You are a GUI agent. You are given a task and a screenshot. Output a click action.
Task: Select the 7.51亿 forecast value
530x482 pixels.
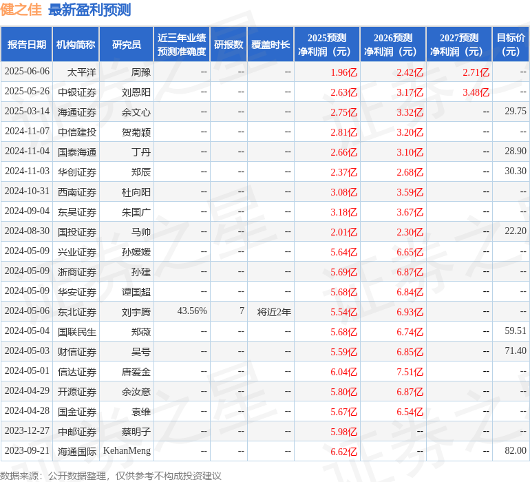click(410, 371)
